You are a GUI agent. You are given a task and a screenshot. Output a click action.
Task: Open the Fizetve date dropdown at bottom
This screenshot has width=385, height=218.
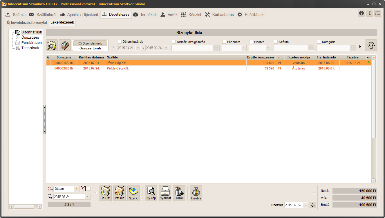click(x=305, y=205)
